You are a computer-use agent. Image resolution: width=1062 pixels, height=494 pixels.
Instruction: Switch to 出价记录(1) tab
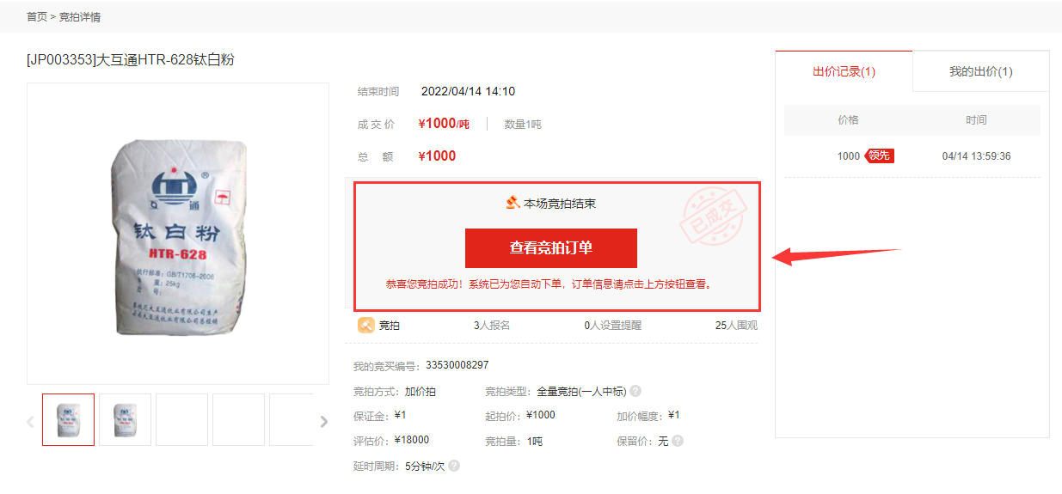[x=844, y=71]
